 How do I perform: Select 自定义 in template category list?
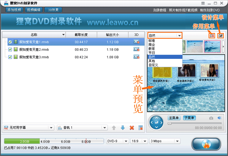coord(165,65)
